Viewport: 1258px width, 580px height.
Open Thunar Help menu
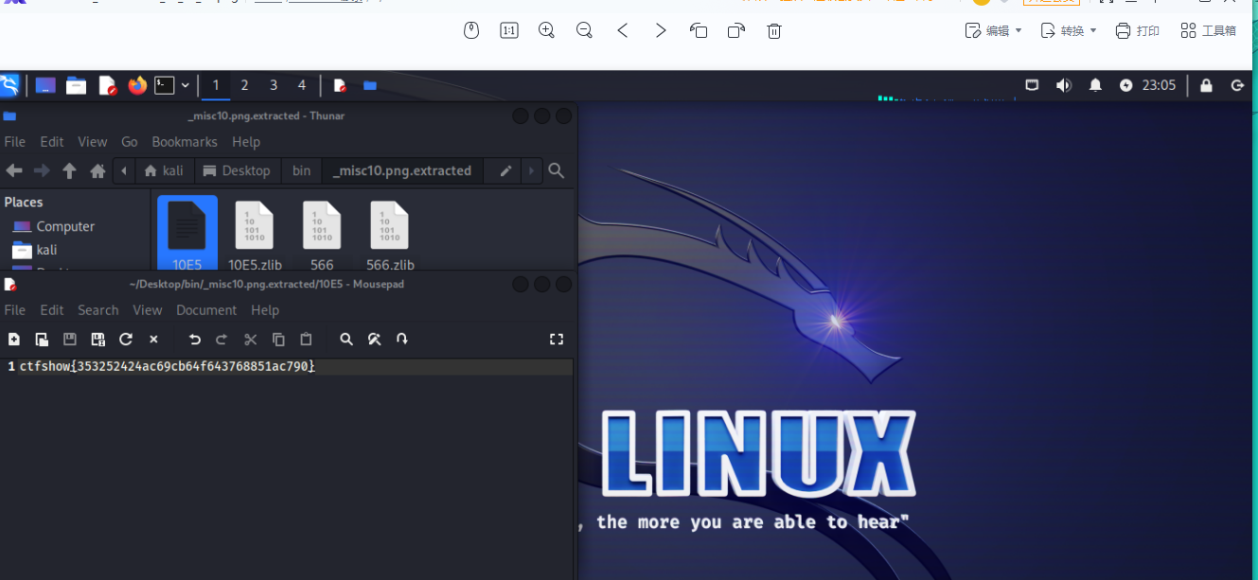click(246, 142)
